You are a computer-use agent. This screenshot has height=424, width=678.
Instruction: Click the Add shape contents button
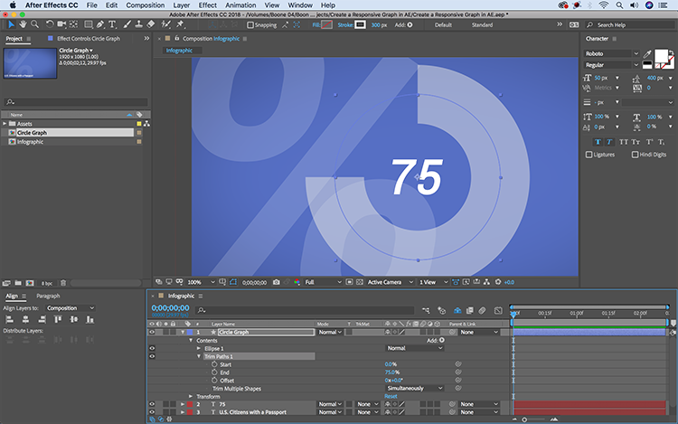441,340
